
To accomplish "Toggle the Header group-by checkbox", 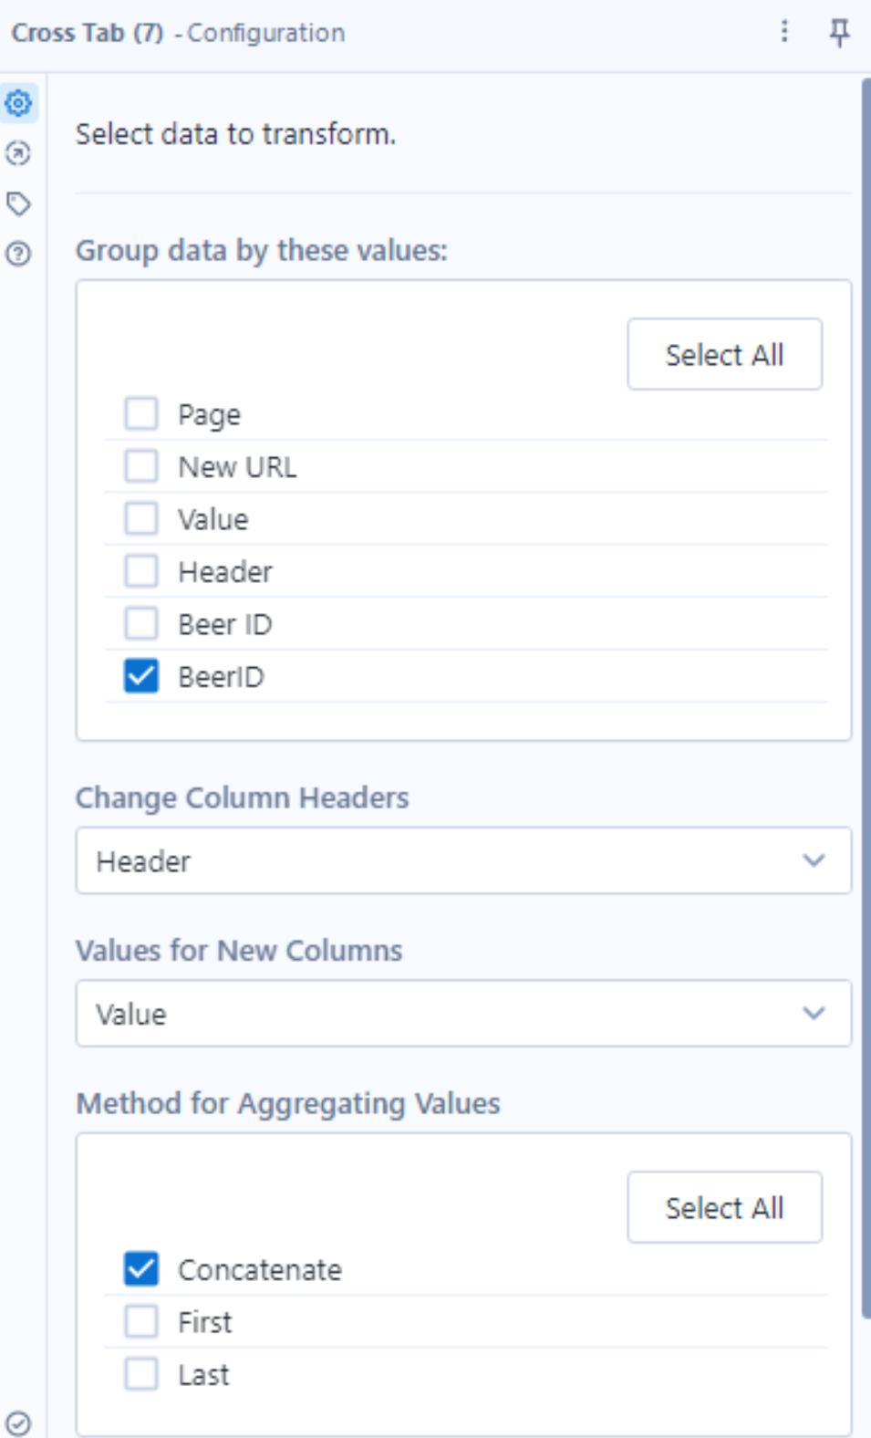I will (141, 572).
